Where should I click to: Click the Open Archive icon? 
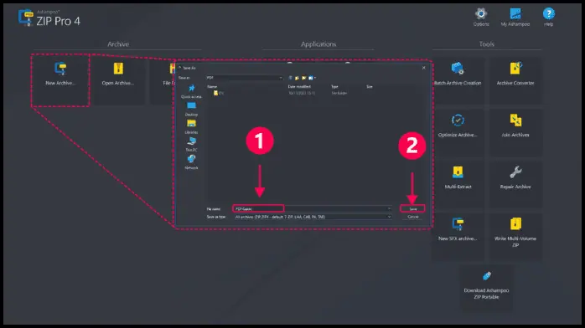(x=118, y=69)
